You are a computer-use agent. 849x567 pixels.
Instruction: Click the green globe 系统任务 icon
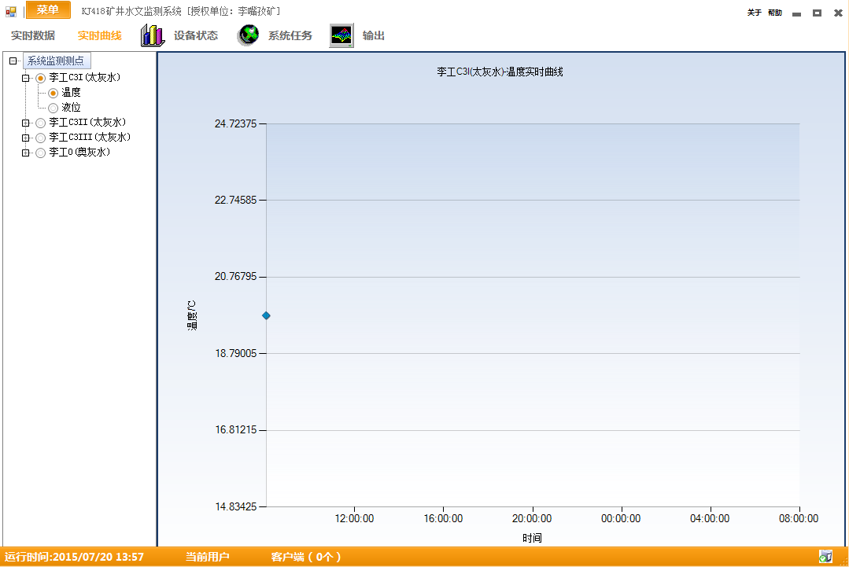[x=249, y=35]
